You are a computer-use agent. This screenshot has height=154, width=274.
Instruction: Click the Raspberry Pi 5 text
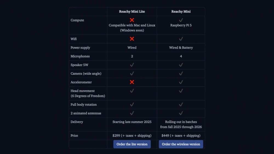click(x=181, y=25)
